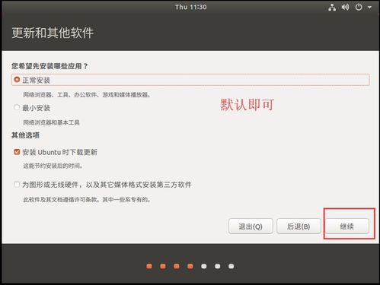Click the 其他选项 section heading

25,135
